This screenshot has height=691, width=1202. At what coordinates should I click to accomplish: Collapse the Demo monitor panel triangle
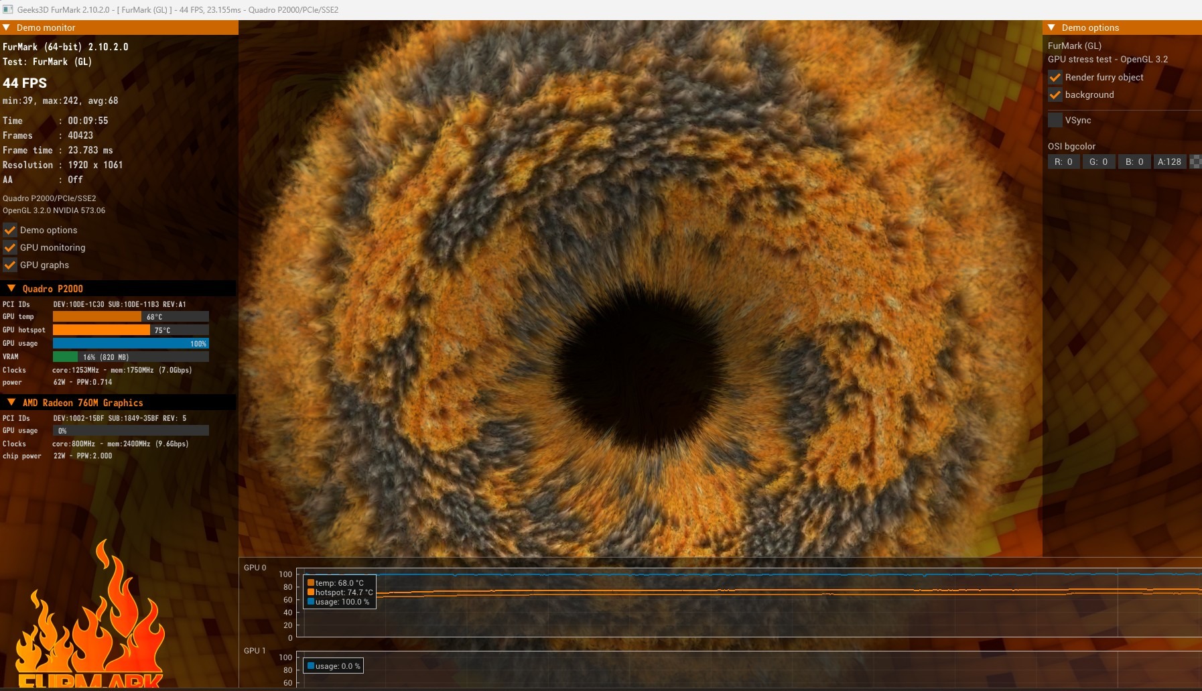pos(7,27)
